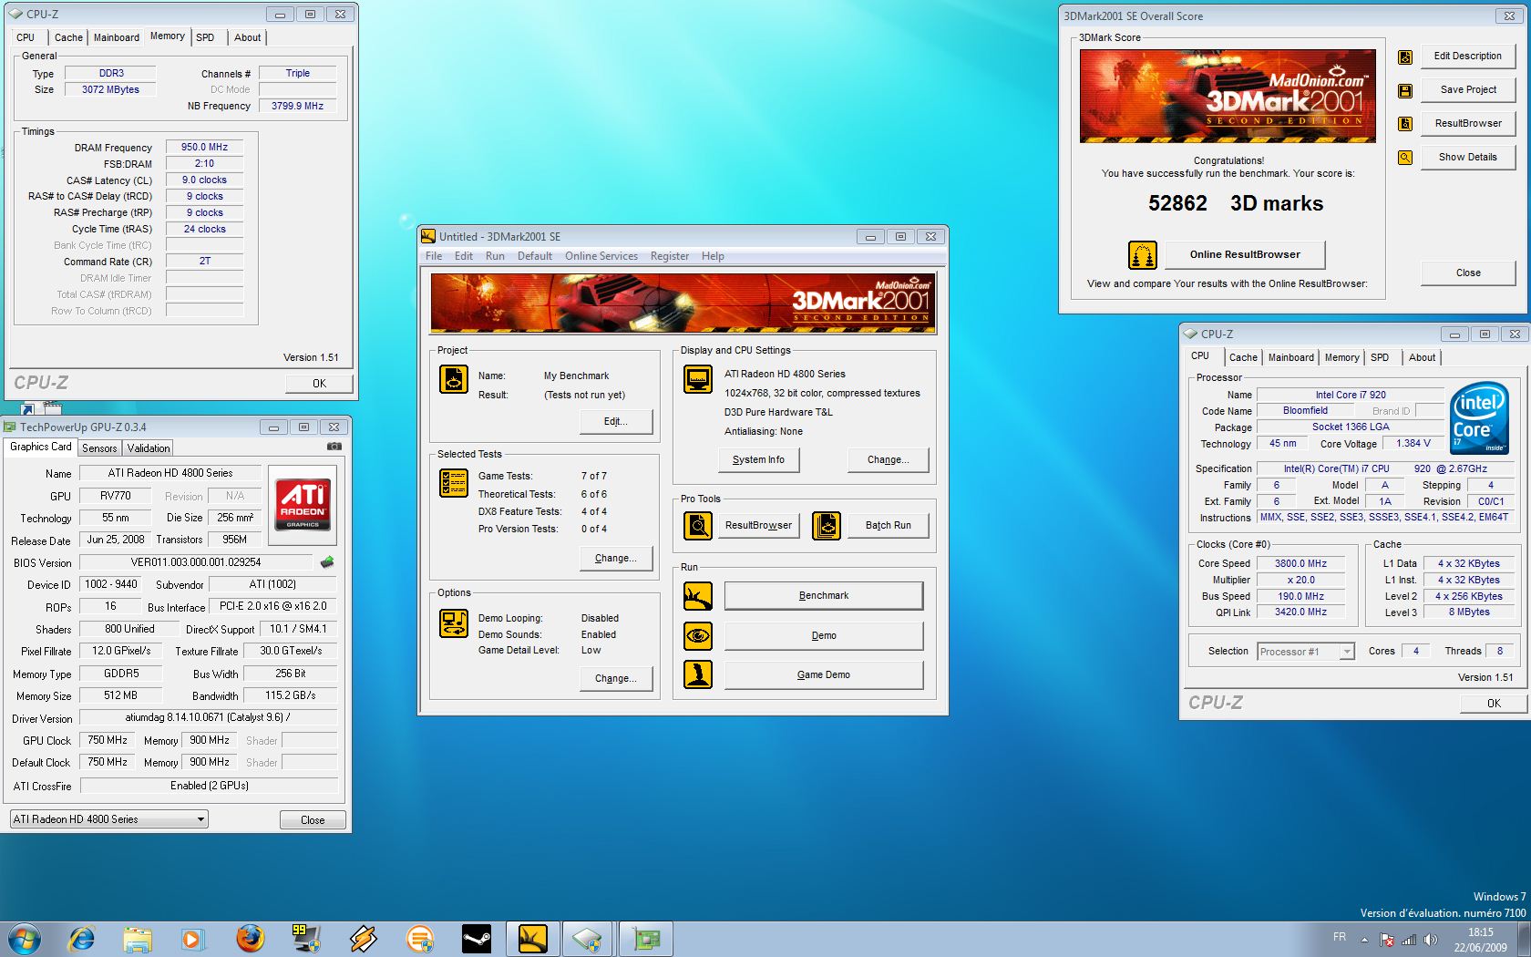This screenshot has width=1531, height=957.
Task: Click the DRAM Frequency 950.0 MHz value
Action: 204,148
